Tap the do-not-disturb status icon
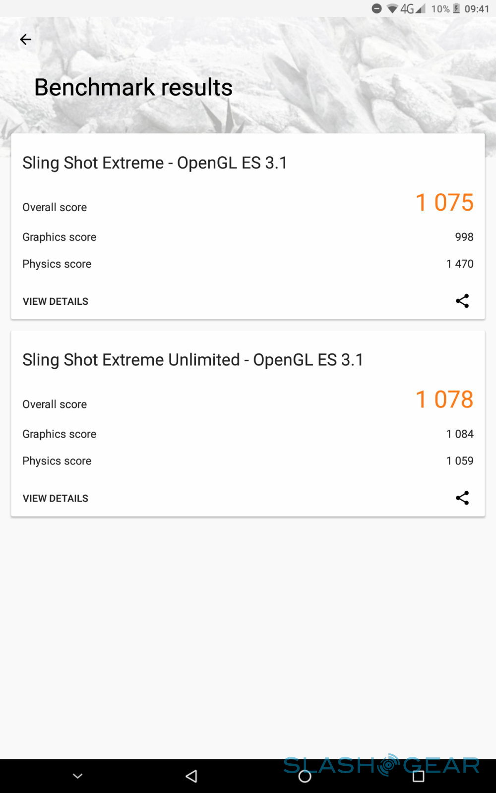Screen dimensions: 496x793 pyautogui.click(x=377, y=8)
